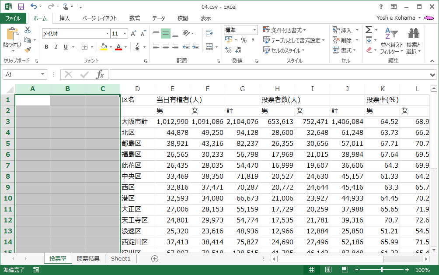The width and height of the screenshot is (439, 275).
Task: Click the AutoSum sigma icon
Action: pos(369,30)
